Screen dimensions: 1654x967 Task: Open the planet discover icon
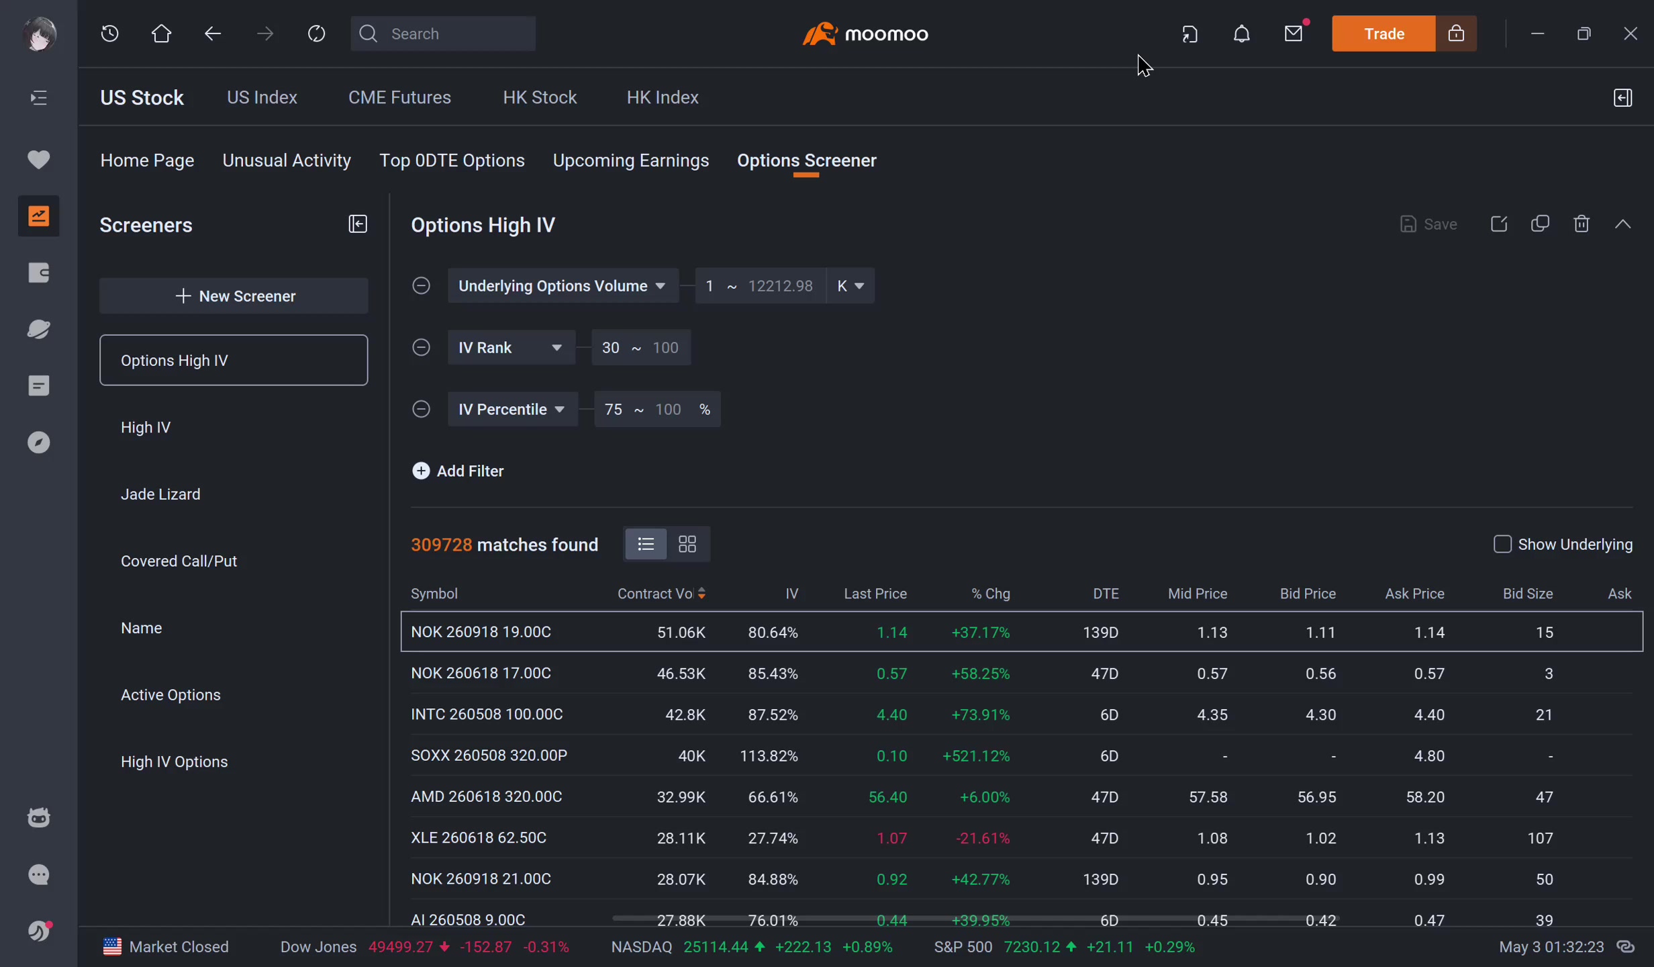pyautogui.click(x=39, y=329)
